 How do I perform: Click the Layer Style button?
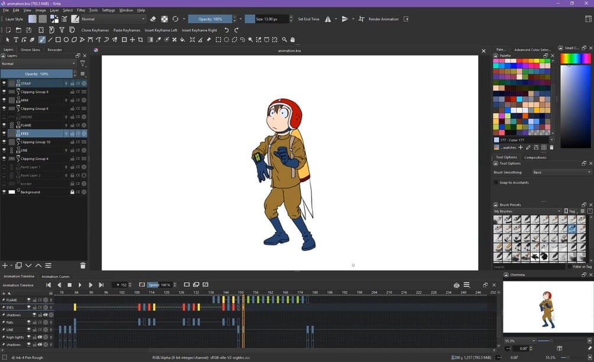(x=14, y=19)
